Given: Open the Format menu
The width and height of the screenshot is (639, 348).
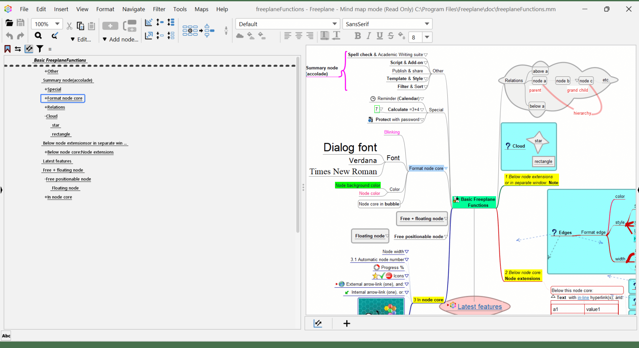Looking at the screenshot, I should (105, 9).
